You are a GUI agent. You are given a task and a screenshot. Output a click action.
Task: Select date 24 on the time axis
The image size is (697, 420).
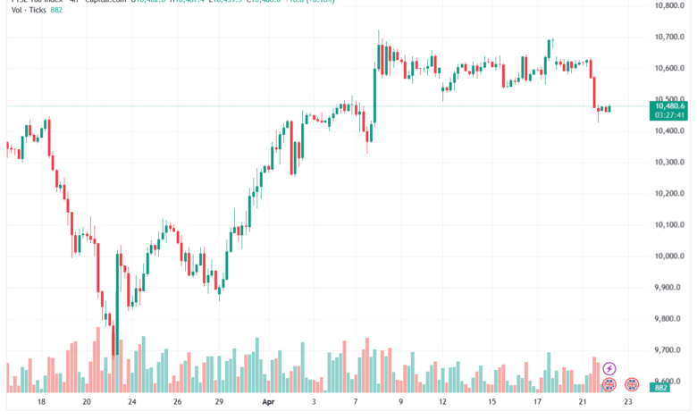[x=132, y=402]
